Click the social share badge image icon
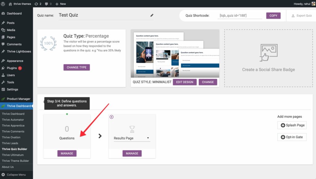 pyautogui.click(x=268, y=53)
